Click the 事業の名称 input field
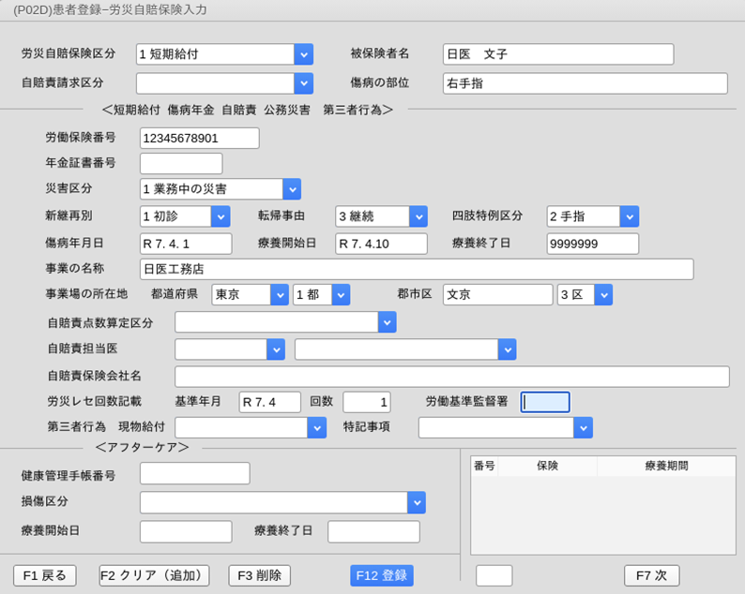This screenshot has width=745, height=594. [x=416, y=270]
